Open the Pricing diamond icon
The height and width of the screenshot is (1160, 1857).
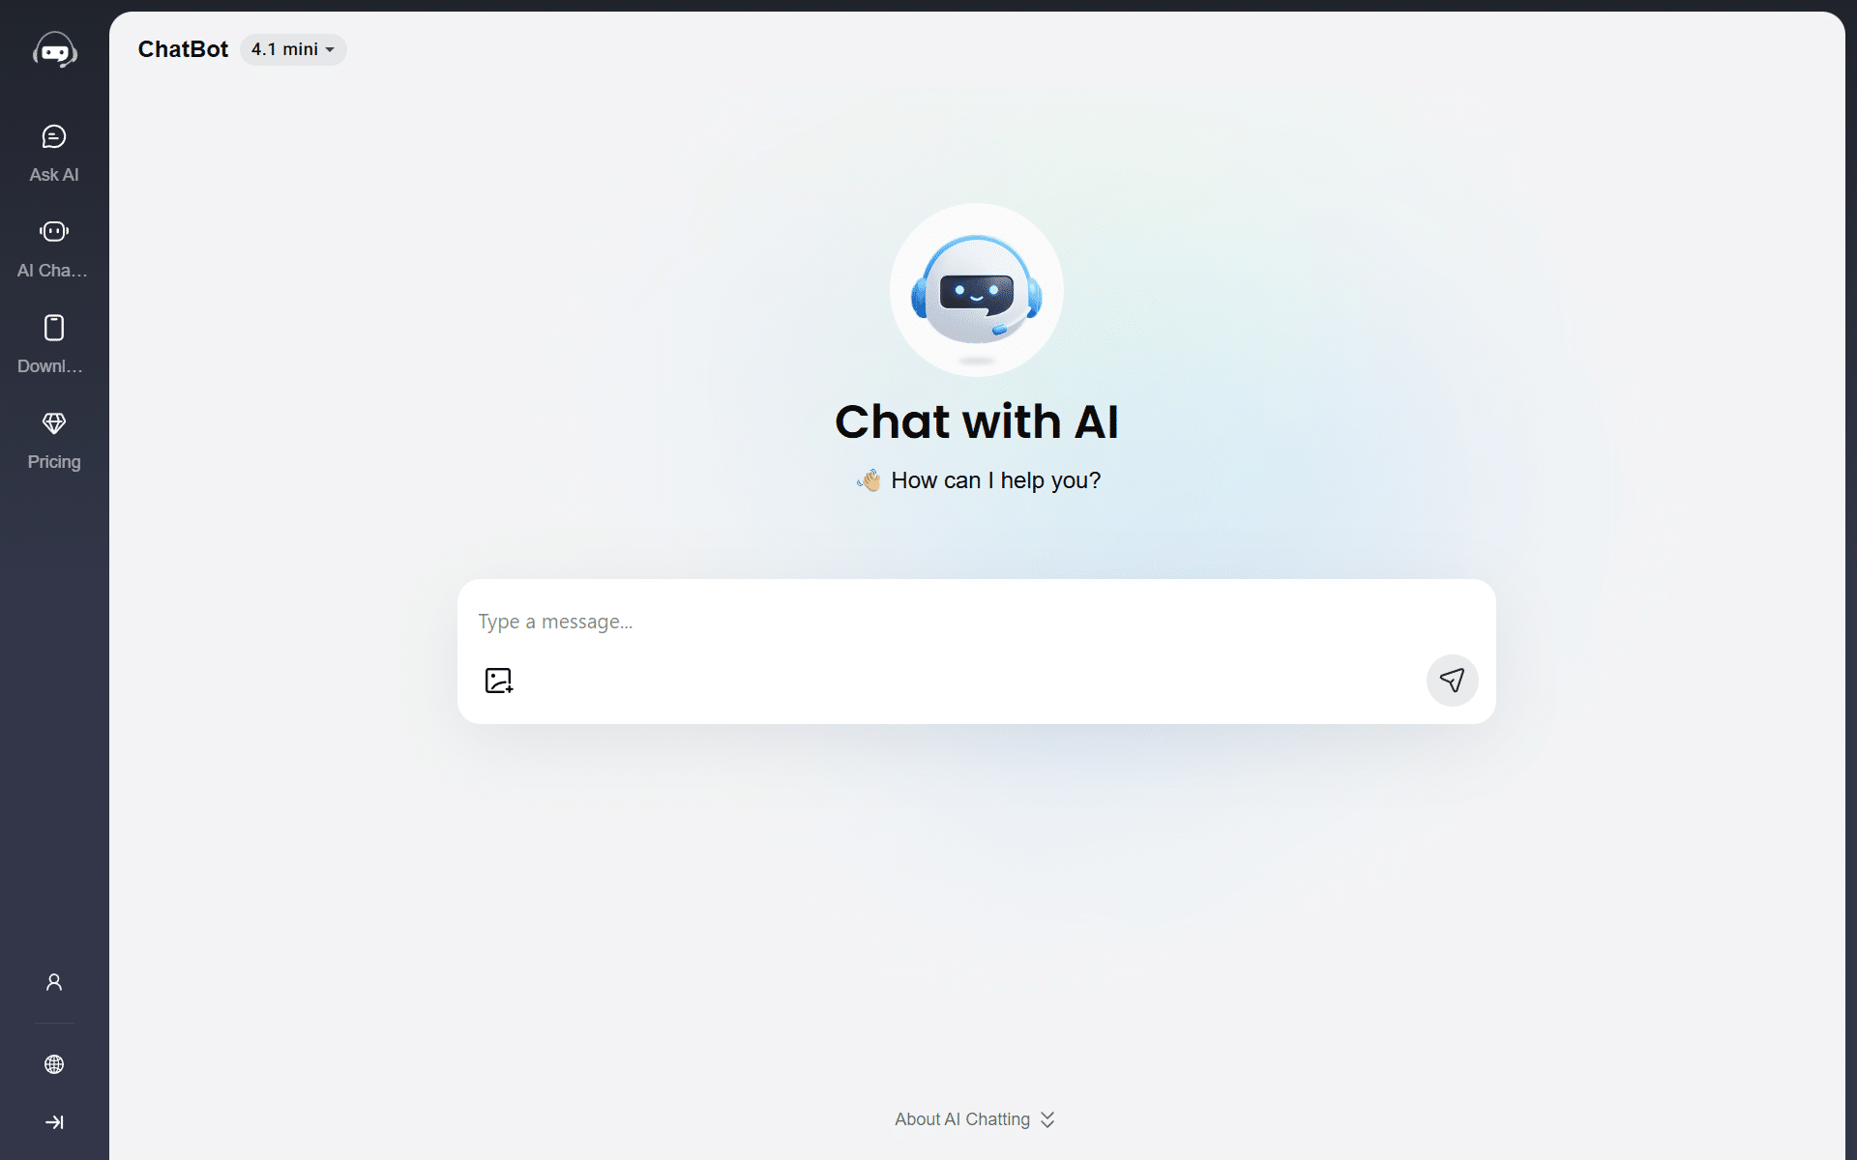tap(54, 423)
